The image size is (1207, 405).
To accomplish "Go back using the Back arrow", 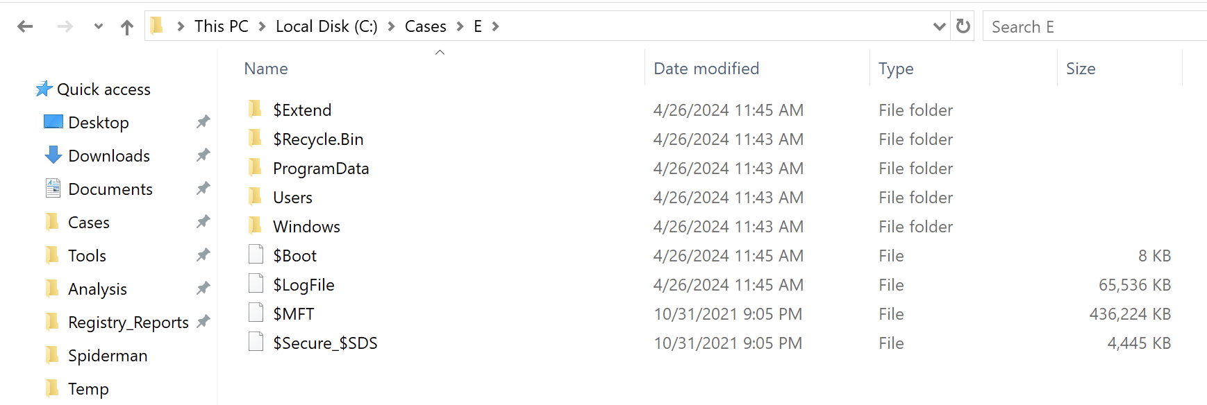I will (x=25, y=26).
